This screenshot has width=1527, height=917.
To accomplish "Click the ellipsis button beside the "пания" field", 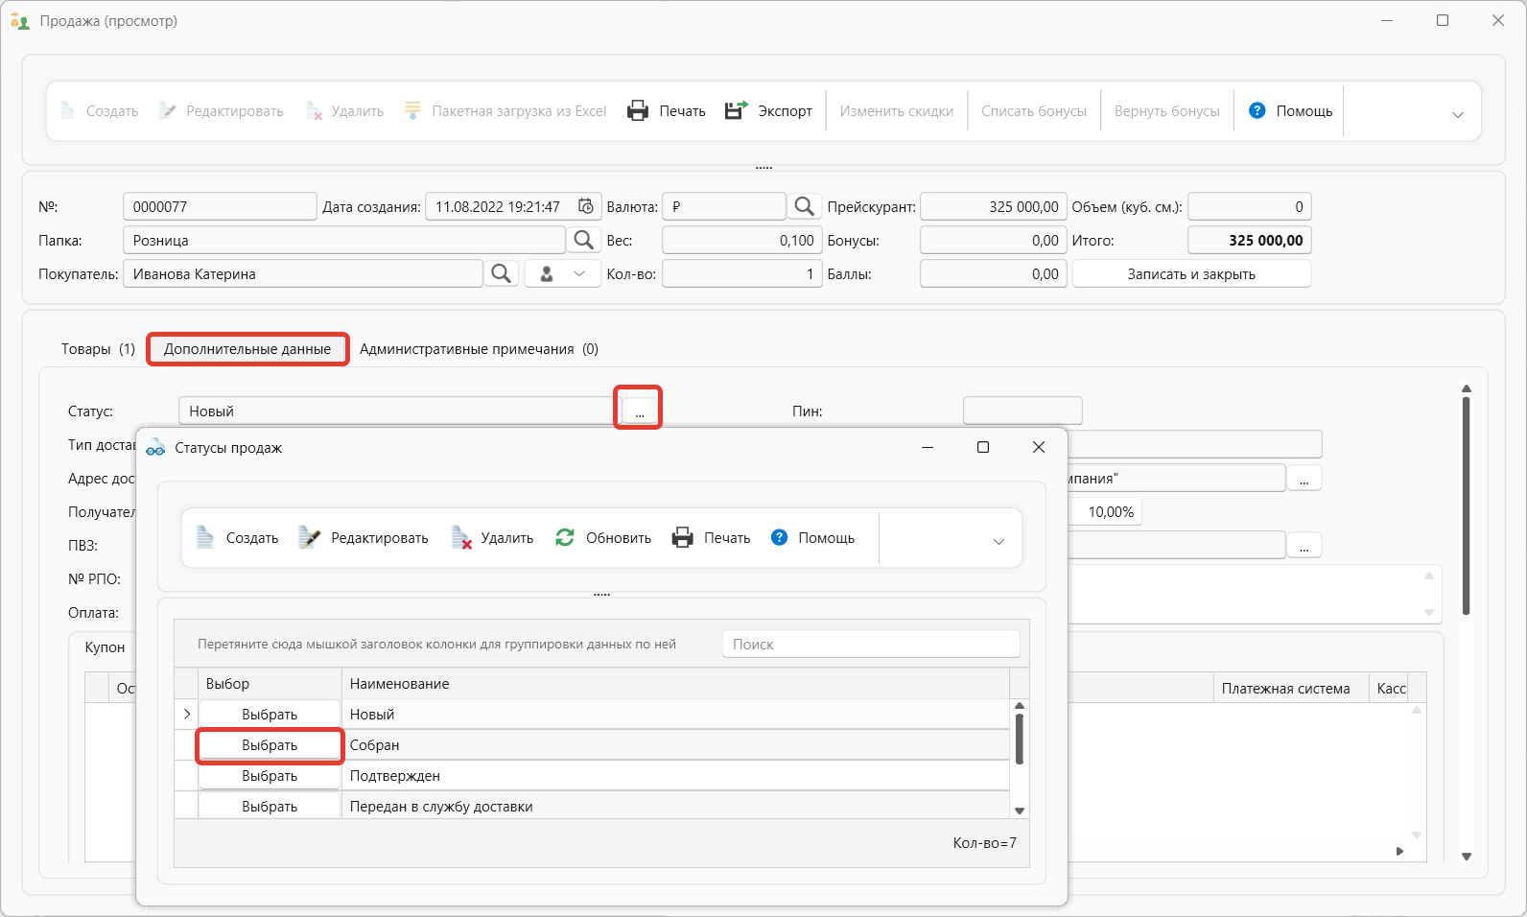I will pyautogui.click(x=1304, y=479).
